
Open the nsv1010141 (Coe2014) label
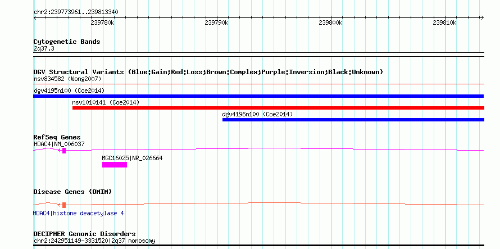pos(106,102)
